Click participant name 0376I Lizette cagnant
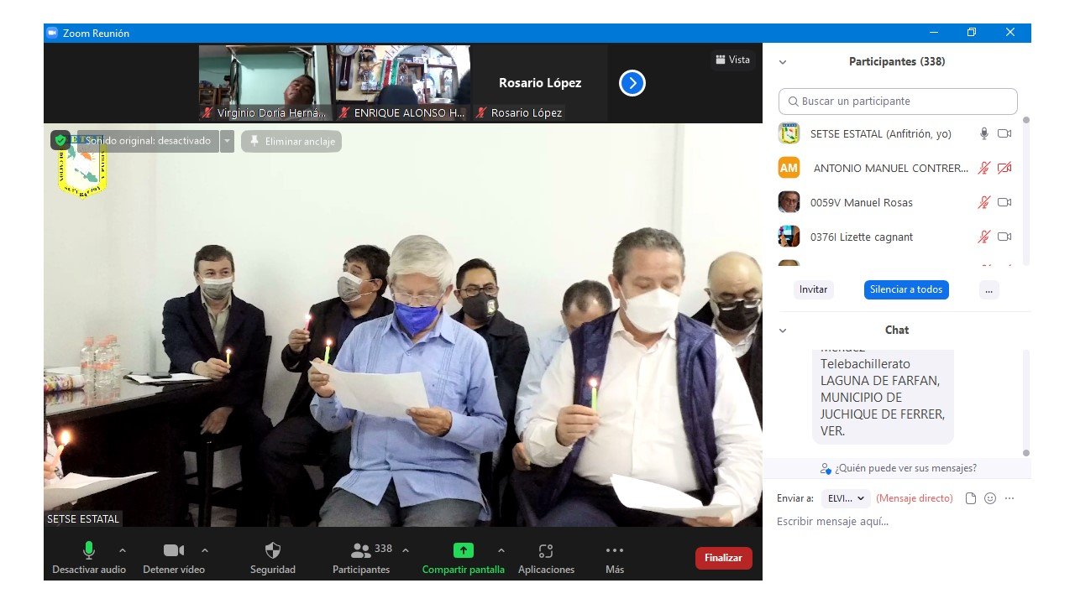 pyautogui.click(x=861, y=237)
